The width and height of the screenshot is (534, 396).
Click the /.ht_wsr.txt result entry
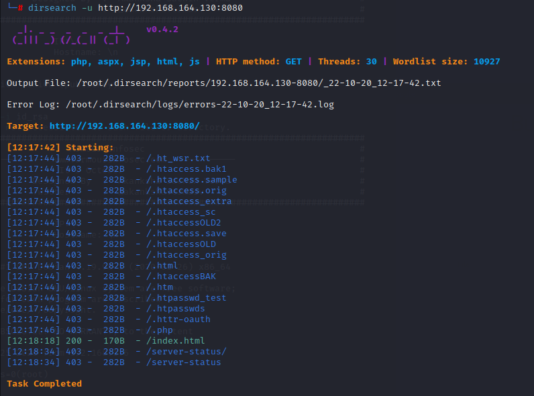coord(178,158)
